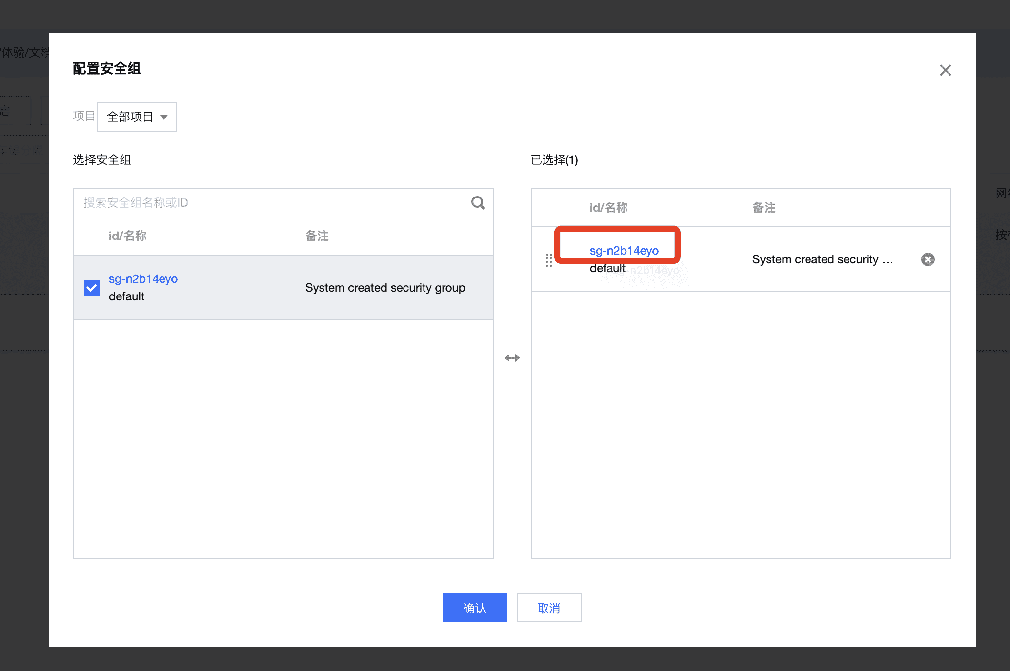The width and height of the screenshot is (1010, 671).
Task: Click the search magnifier icon
Action: point(478,203)
